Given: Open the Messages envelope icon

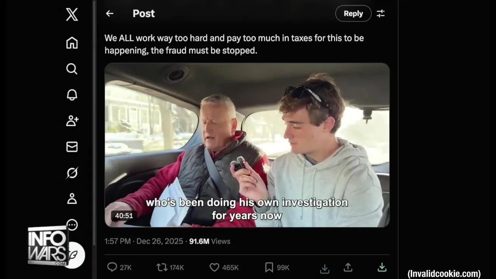Looking at the screenshot, I should click(72, 146).
